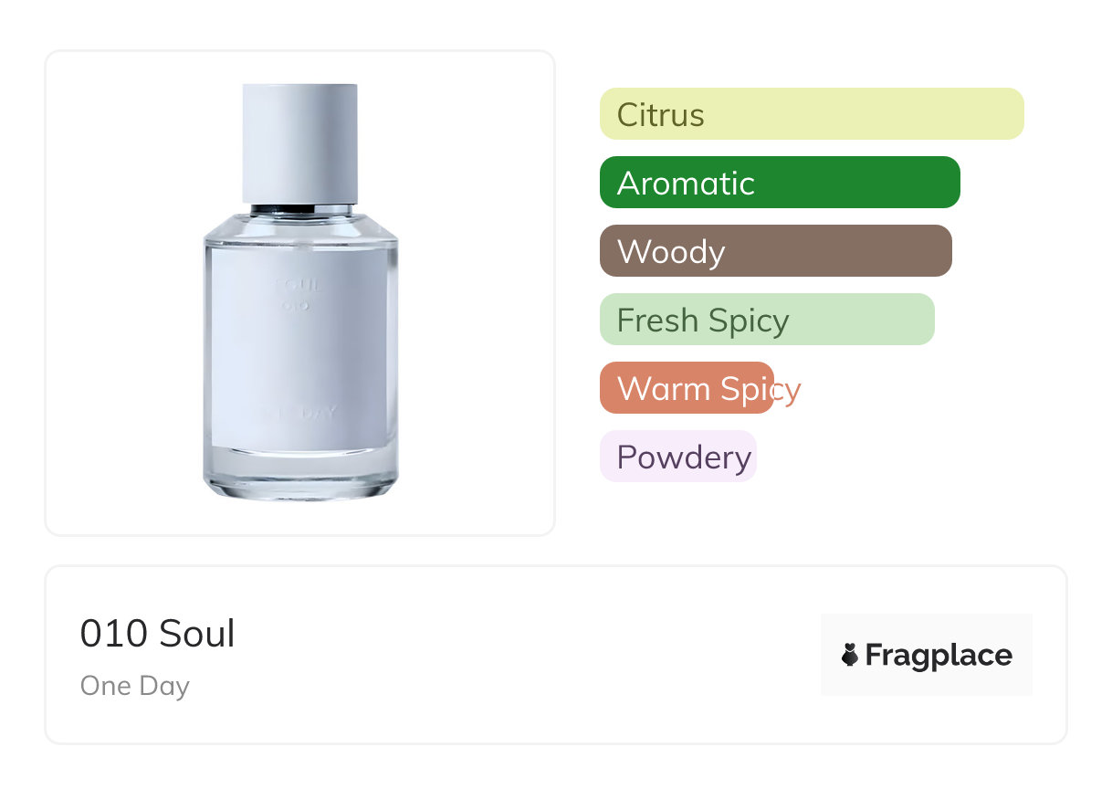Click the blank space between title and Fragplace logo
Viewport: 1112px width, 789px height.
coord(530,655)
